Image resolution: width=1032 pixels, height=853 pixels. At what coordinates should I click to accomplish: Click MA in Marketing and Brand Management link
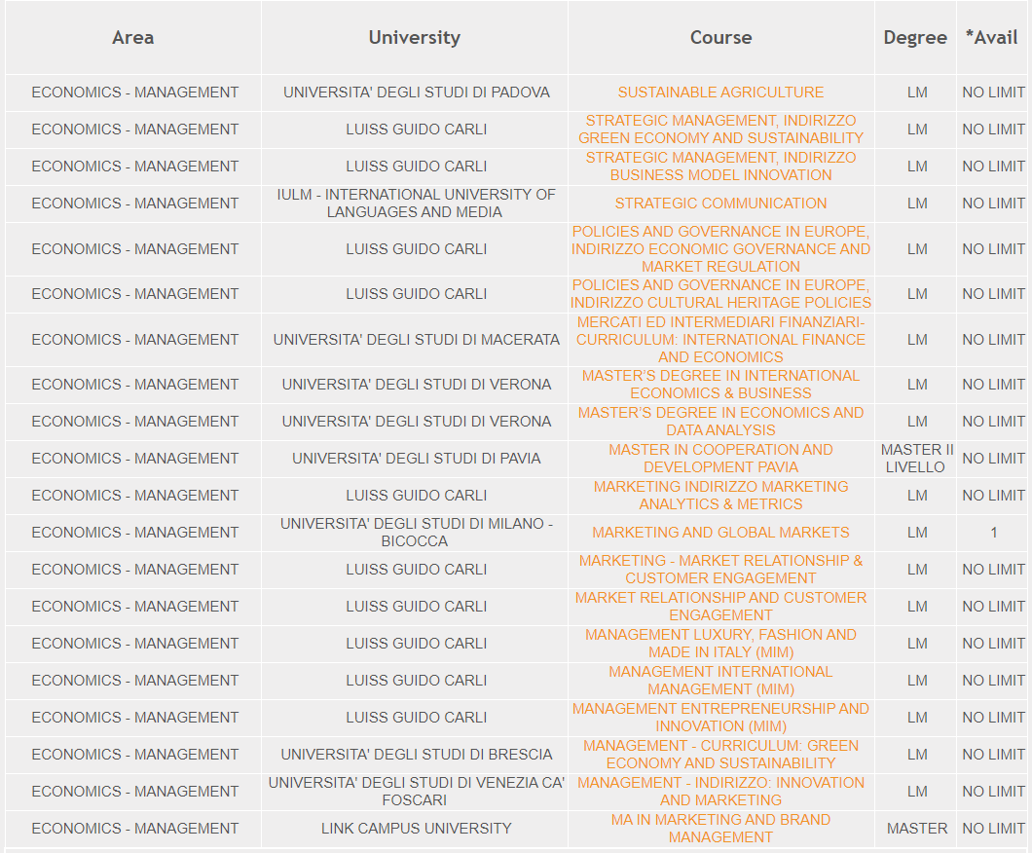[720, 829]
